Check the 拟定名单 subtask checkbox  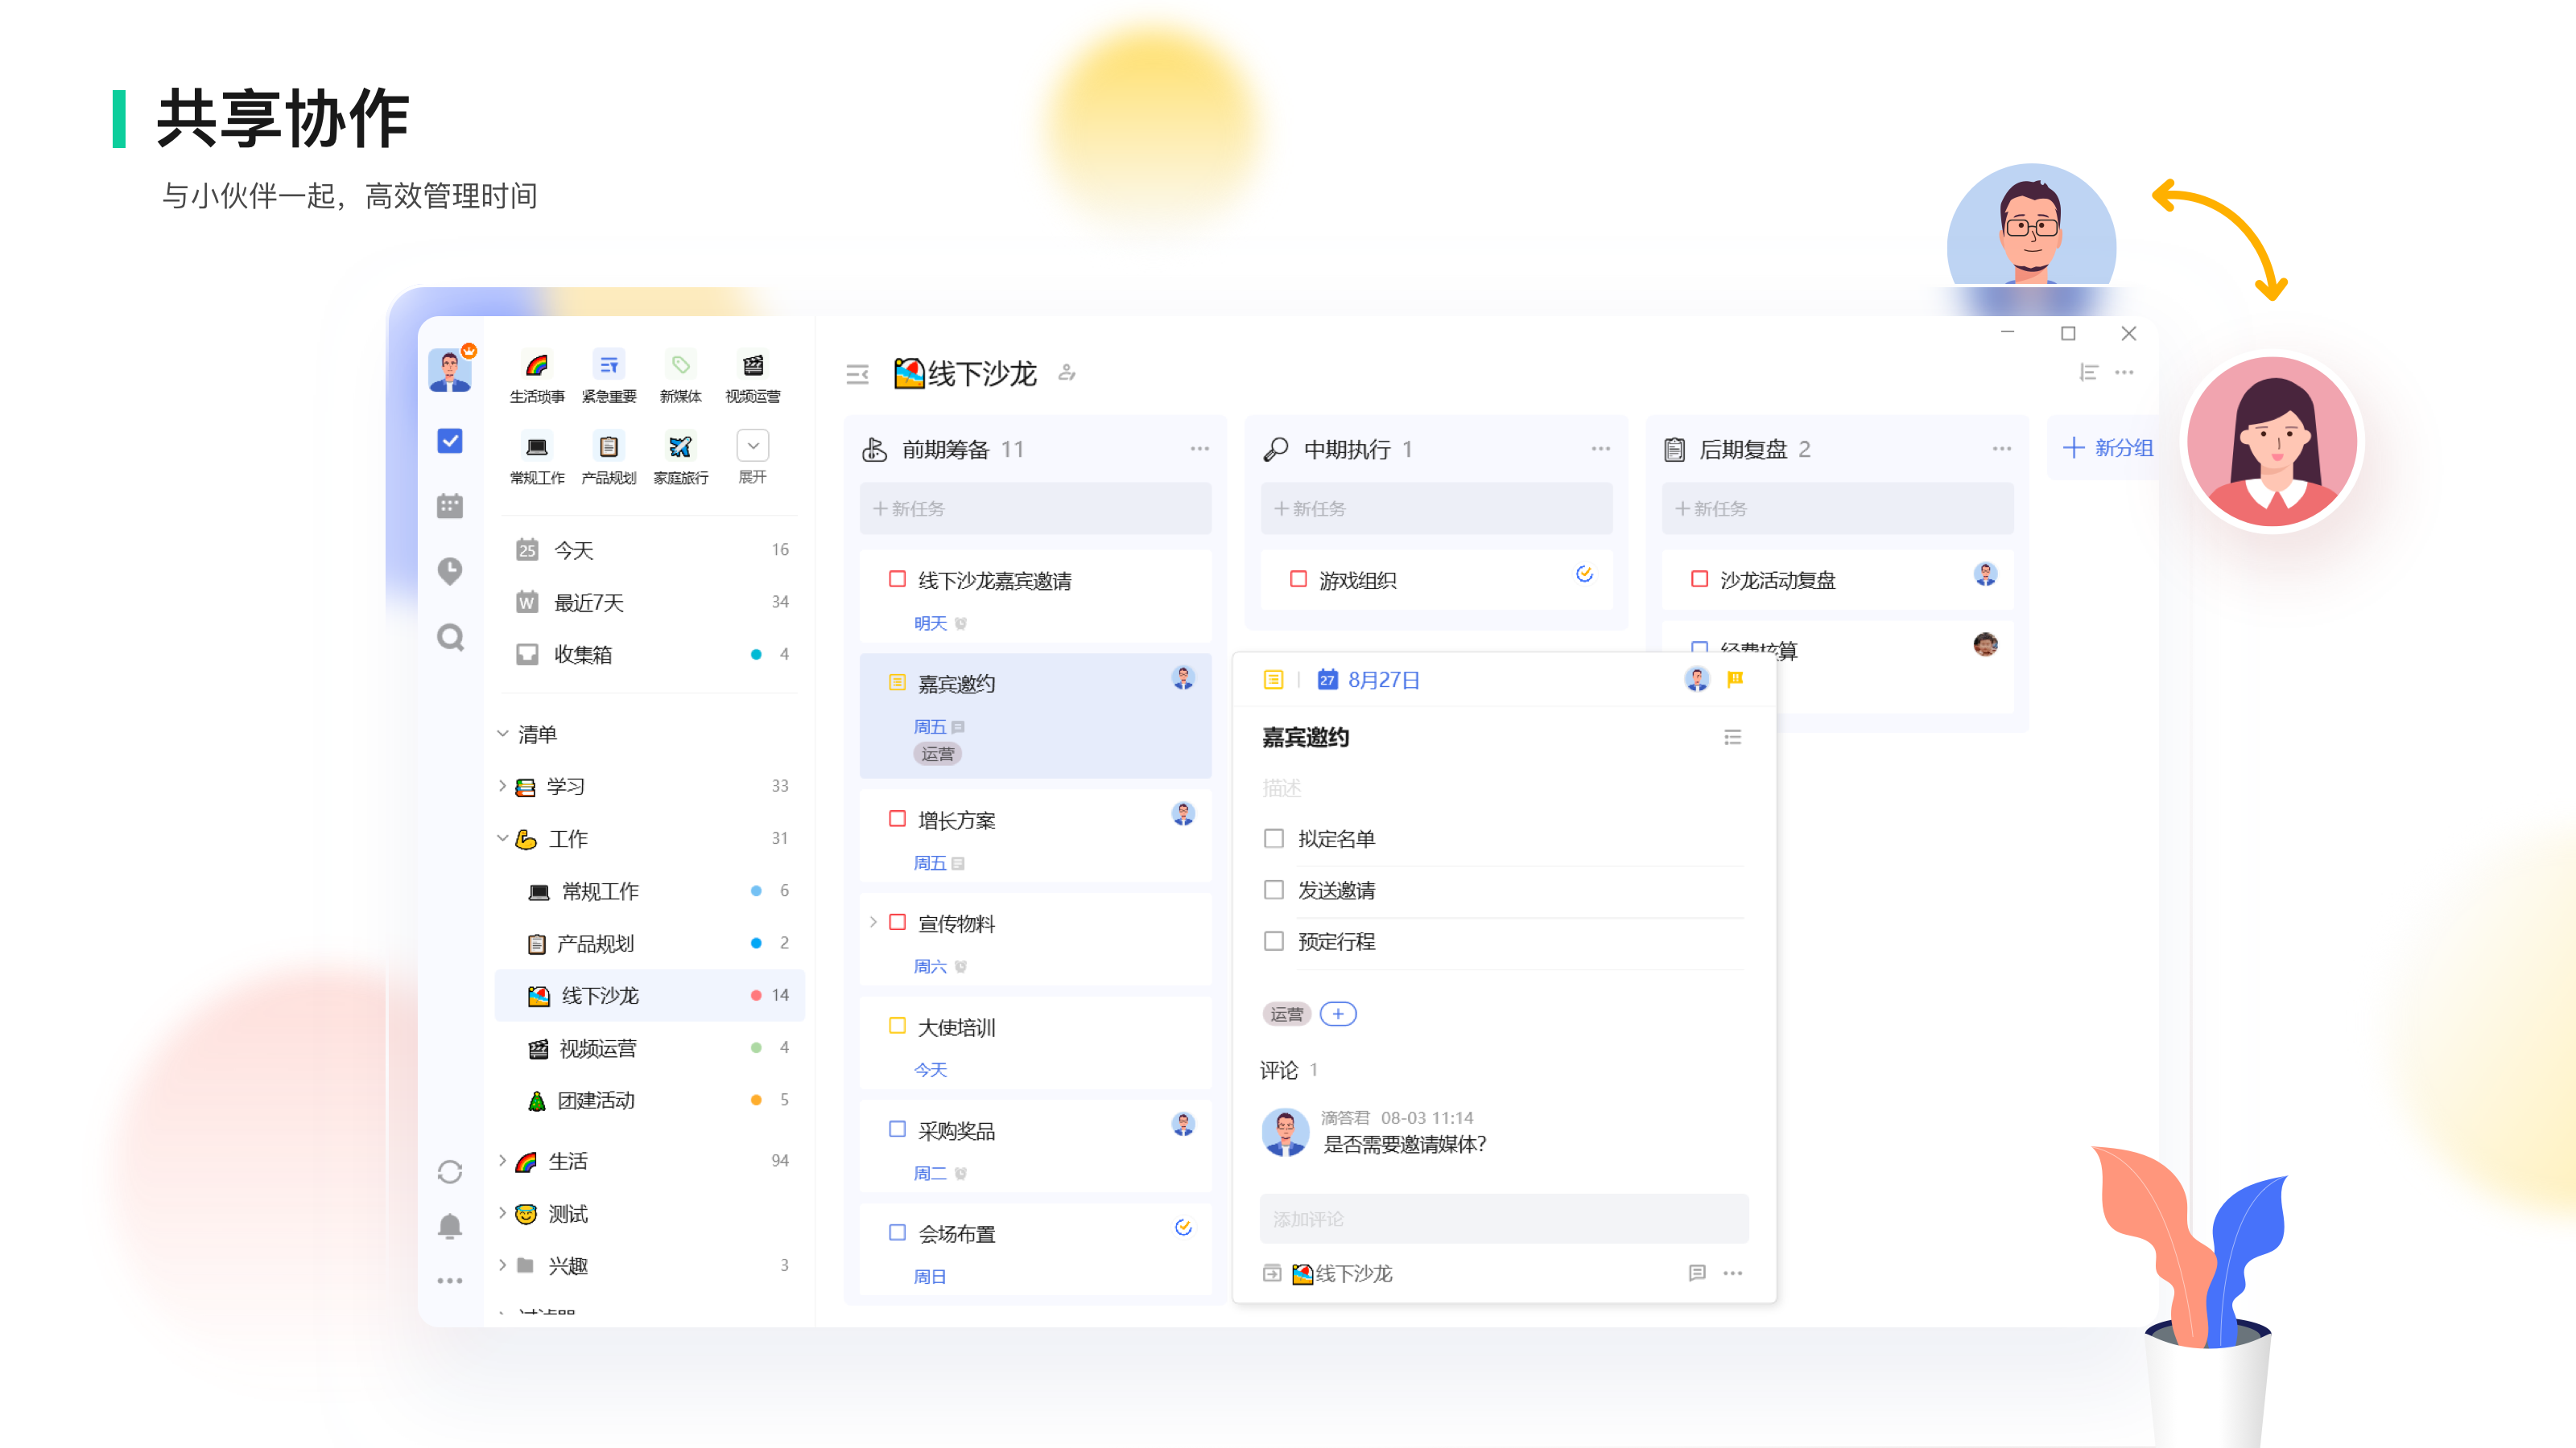(1274, 838)
